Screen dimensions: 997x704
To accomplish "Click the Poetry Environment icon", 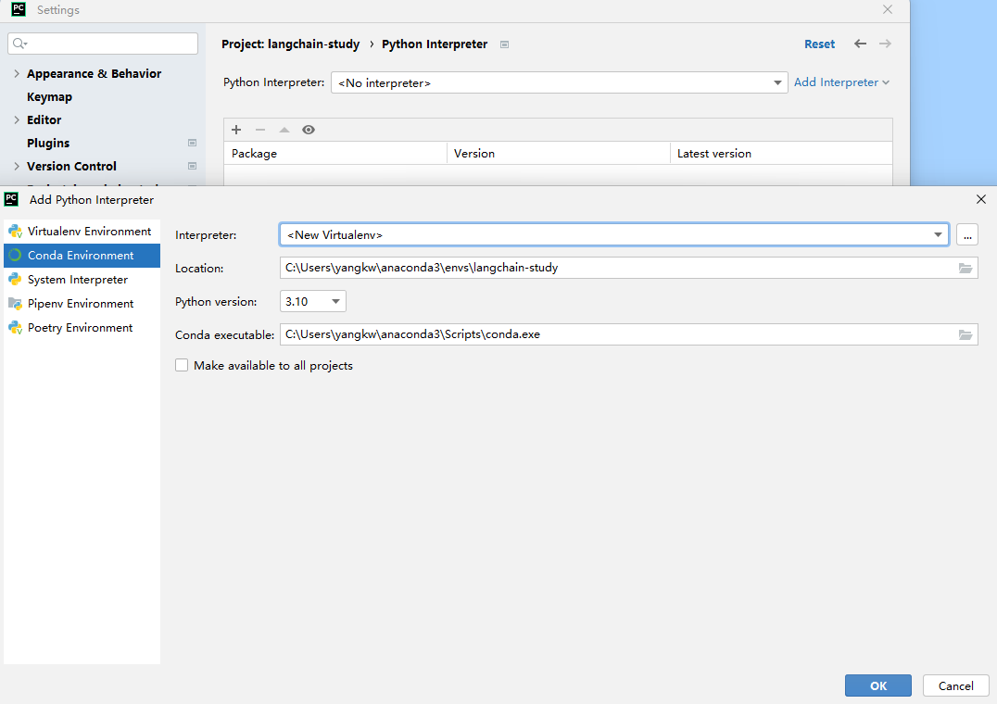I will [15, 328].
